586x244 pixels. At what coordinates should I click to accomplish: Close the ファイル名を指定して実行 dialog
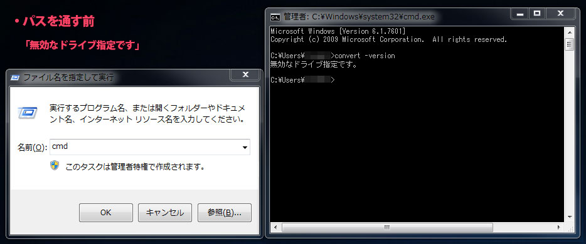(x=245, y=75)
